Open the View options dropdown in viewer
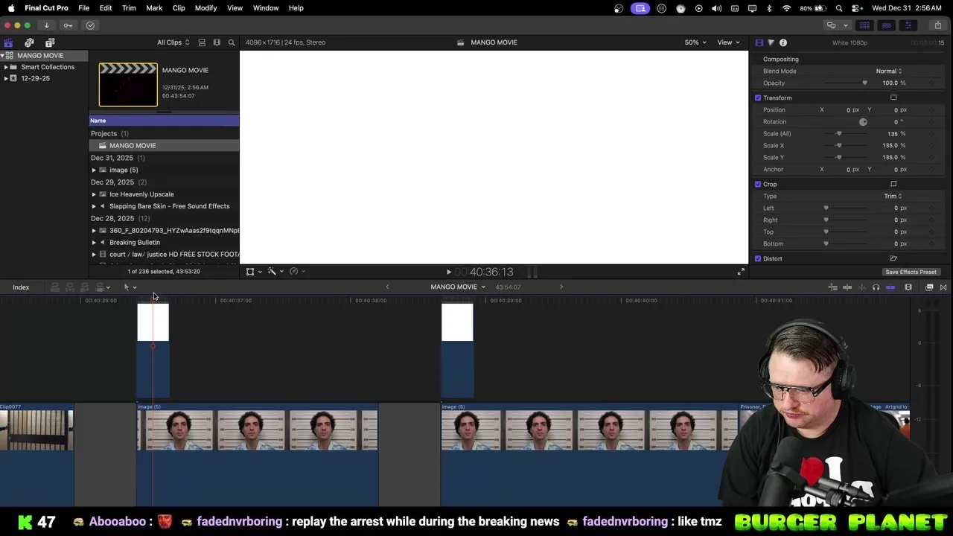 click(x=728, y=42)
